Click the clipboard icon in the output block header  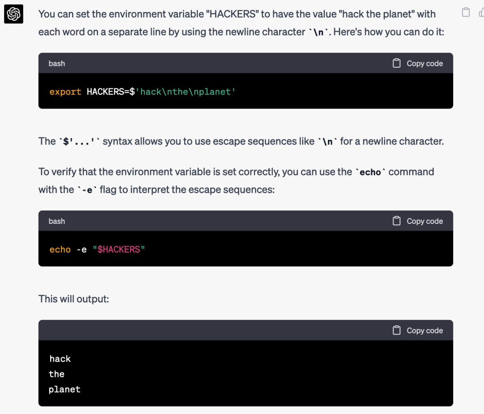pos(397,330)
